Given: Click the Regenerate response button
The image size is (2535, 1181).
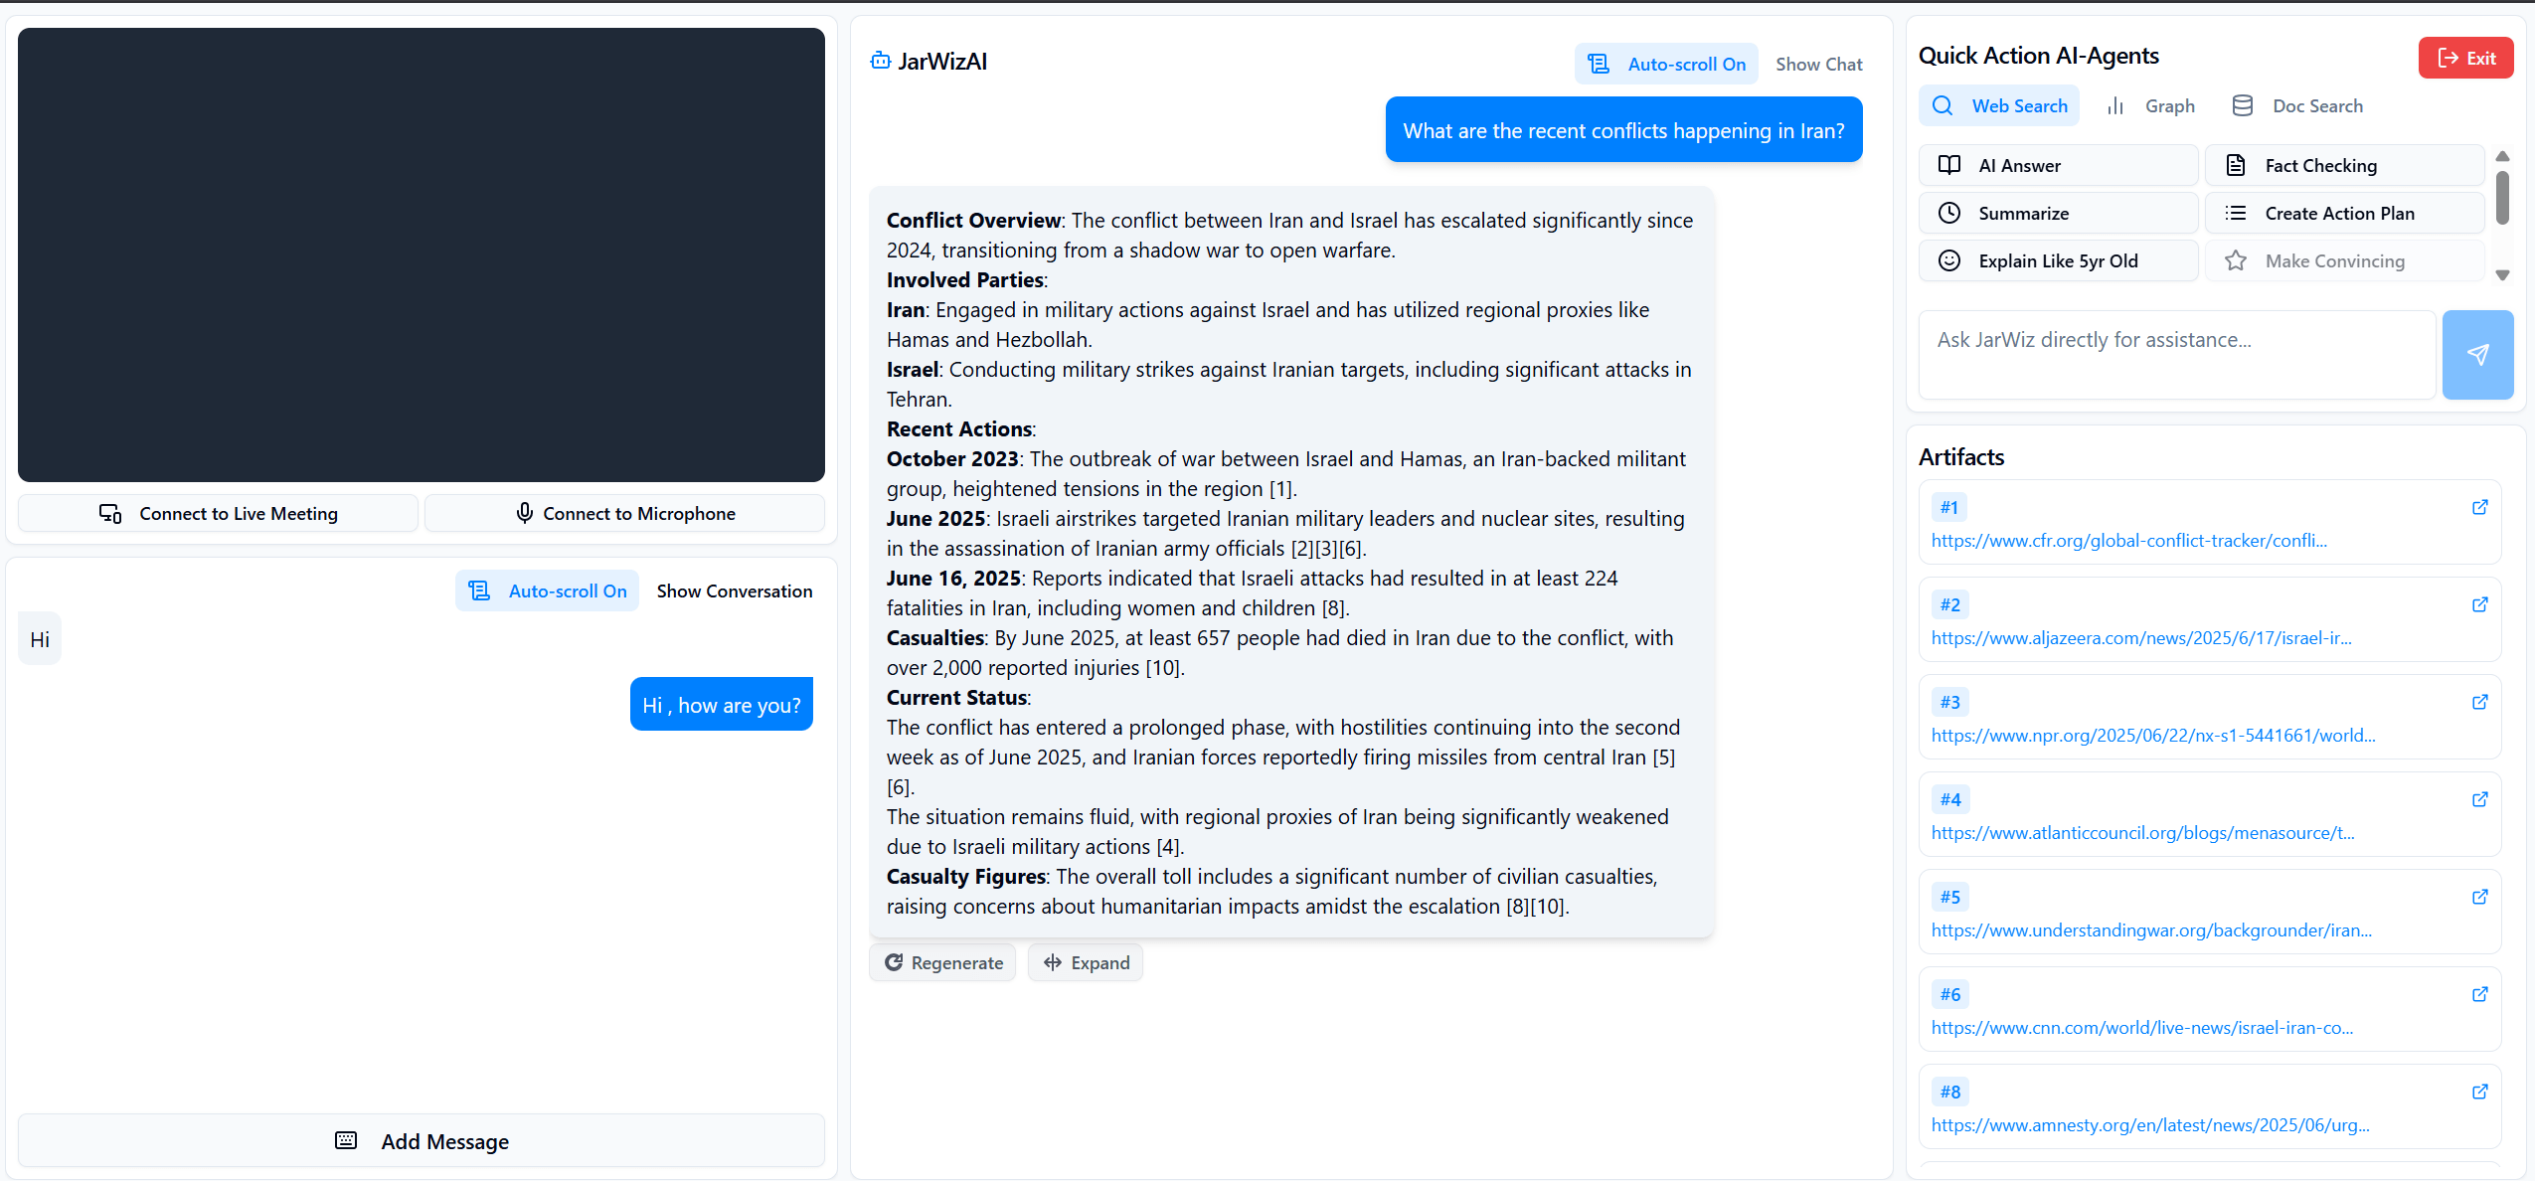Looking at the screenshot, I should [x=943, y=962].
